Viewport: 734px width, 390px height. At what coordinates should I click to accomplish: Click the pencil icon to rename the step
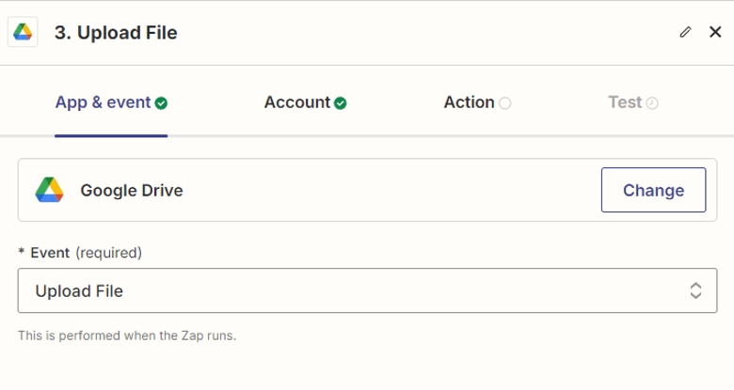coord(685,32)
